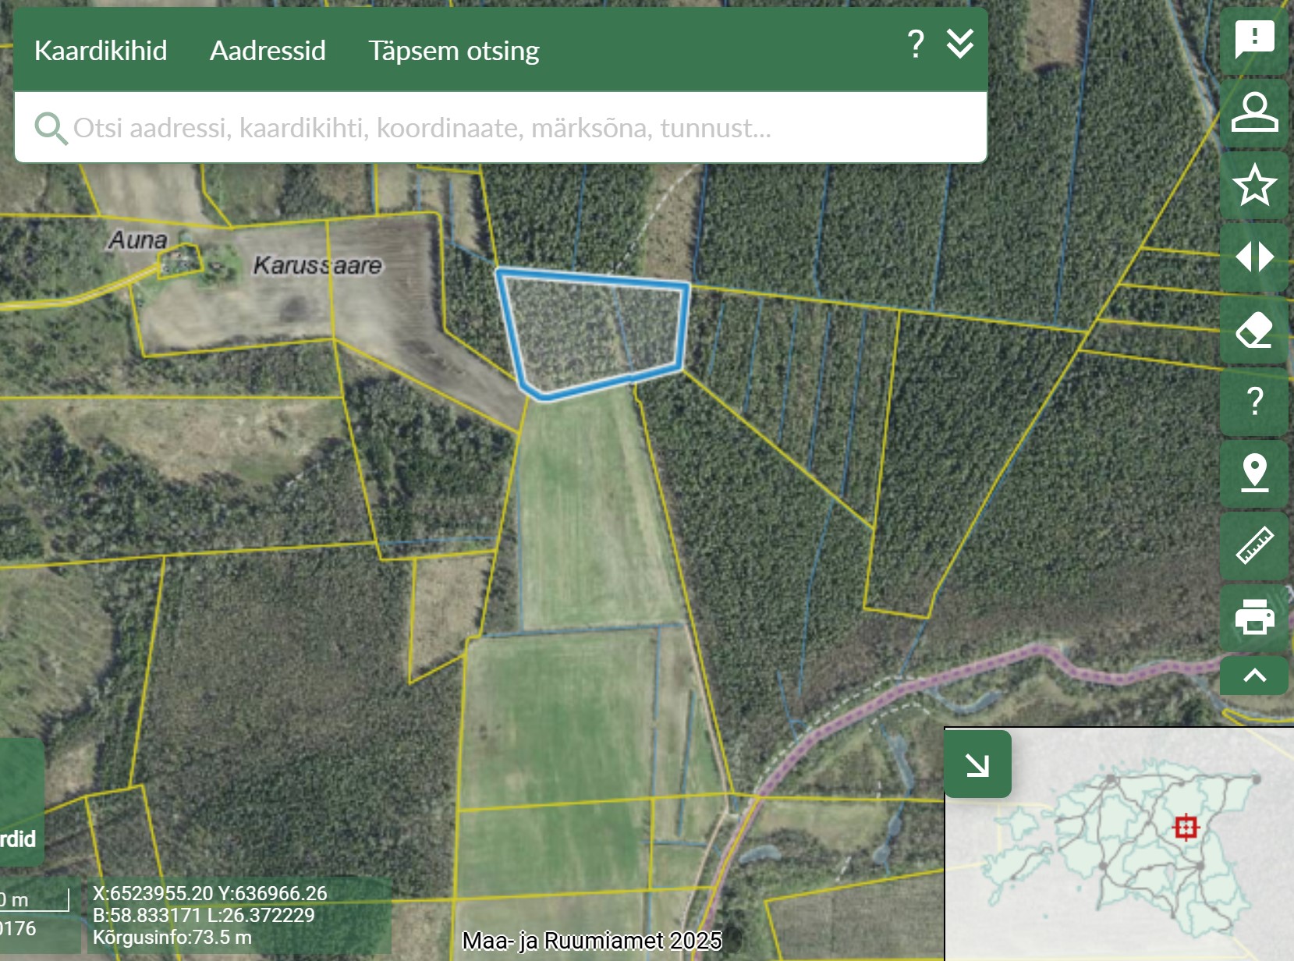Click the star favorites icon
The height and width of the screenshot is (961, 1294).
(1253, 185)
